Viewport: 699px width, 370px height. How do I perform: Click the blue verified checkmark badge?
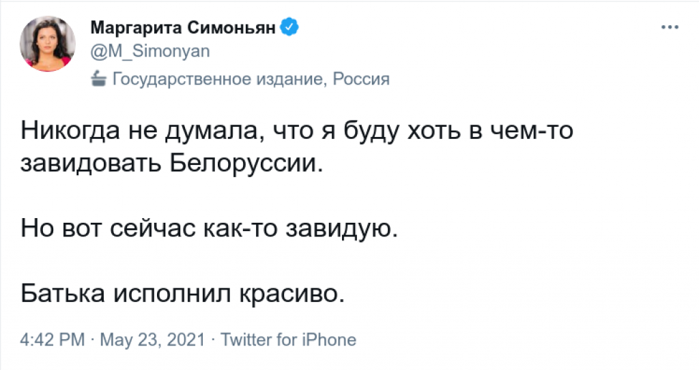(289, 28)
